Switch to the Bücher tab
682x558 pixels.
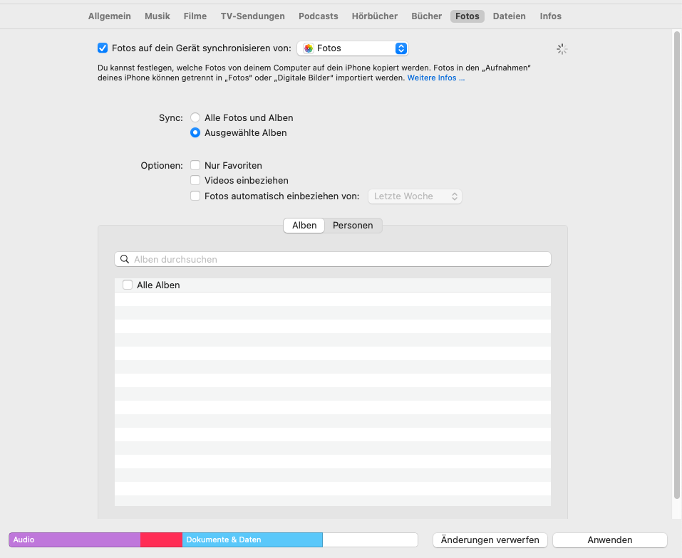(x=426, y=16)
